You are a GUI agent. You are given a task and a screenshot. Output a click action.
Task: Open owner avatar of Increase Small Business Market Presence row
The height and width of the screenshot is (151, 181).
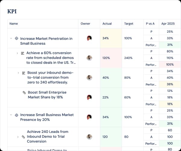coord(89,117)
